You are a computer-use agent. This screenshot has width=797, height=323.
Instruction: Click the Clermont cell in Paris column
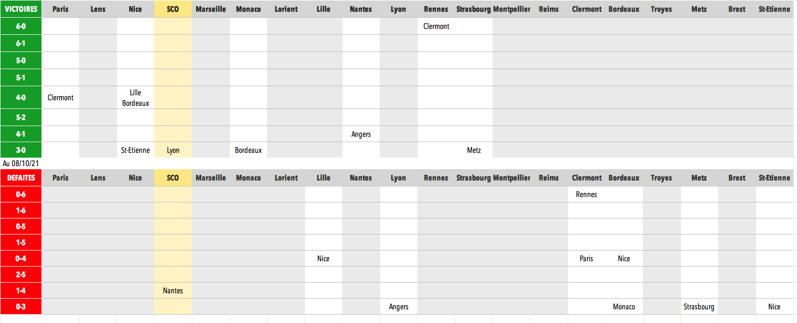[x=61, y=97]
